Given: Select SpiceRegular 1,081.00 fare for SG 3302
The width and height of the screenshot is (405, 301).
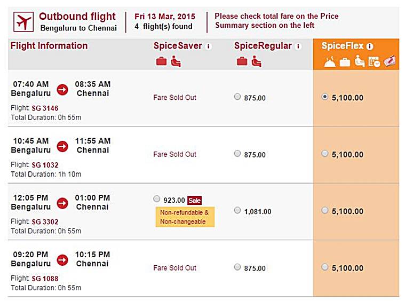Looking at the screenshot, I should click(x=237, y=210).
